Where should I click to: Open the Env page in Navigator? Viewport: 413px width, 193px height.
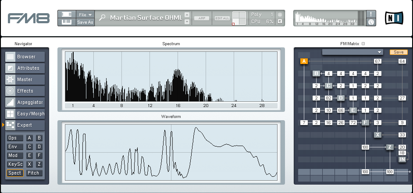point(15,147)
